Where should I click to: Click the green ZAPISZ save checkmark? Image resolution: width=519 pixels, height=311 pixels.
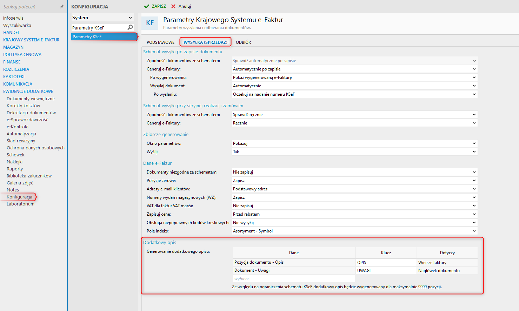pos(147,6)
